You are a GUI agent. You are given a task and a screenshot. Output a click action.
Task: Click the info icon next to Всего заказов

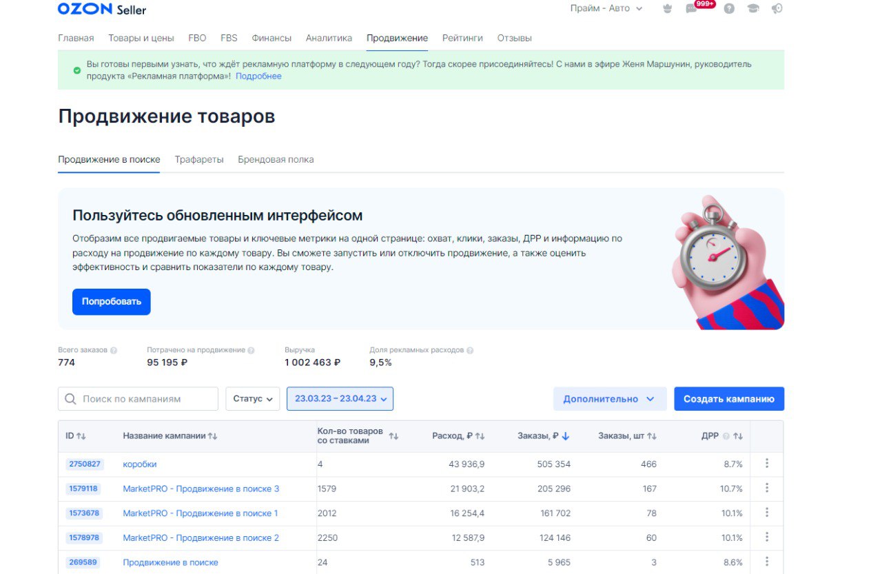114,350
